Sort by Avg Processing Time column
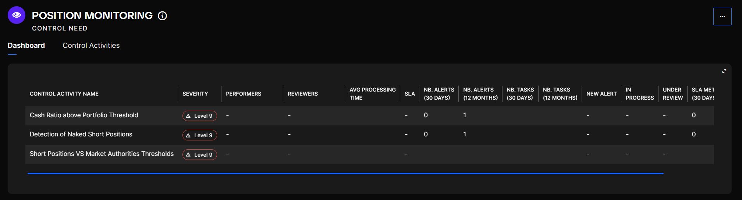The height and width of the screenshot is (200, 742). (372, 94)
